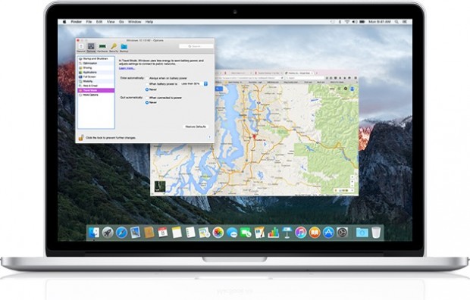Open Pages from the Dock
The width and height of the screenshot is (470, 300).
tap(259, 233)
